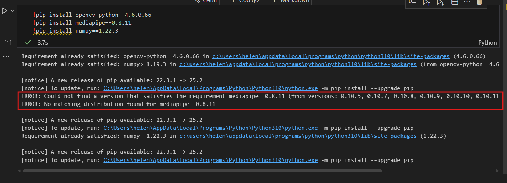Split the cell with the toolbar icon
Screen dimensions: 507x183
pyautogui.click(x=455, y=2)
